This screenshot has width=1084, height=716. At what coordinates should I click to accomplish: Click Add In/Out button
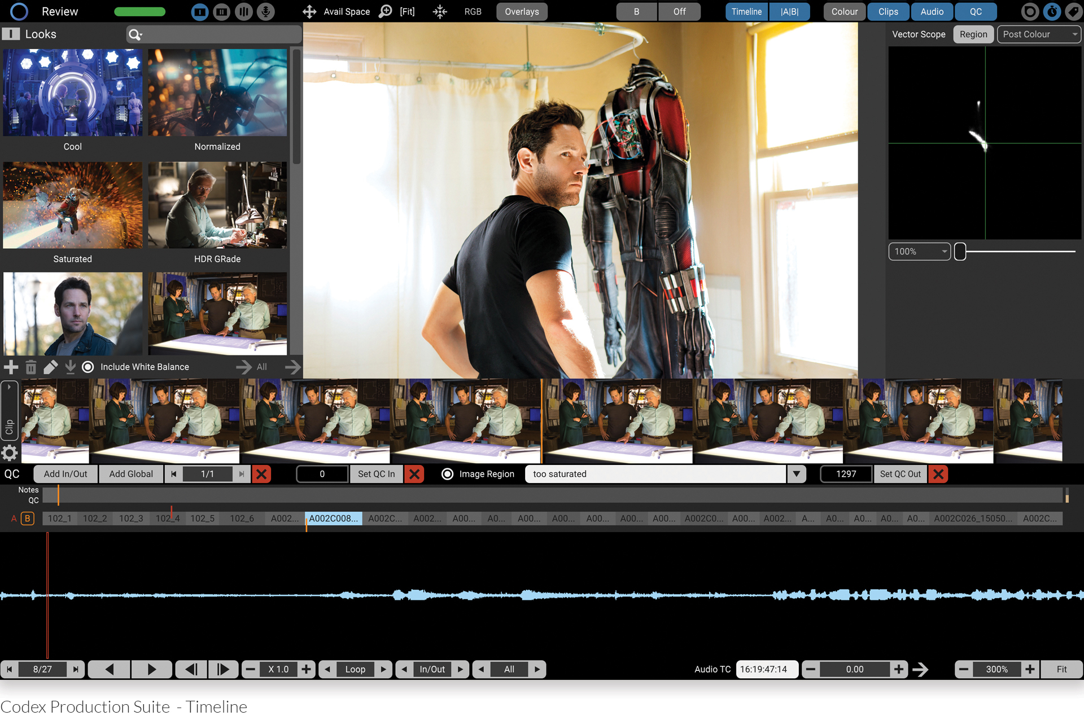point(65,474)
